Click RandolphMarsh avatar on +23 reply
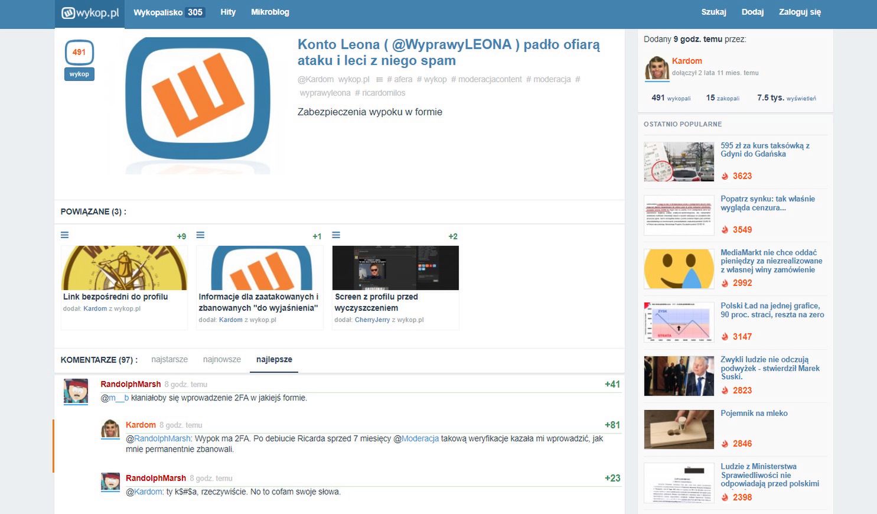 click(x=110, y=482)
